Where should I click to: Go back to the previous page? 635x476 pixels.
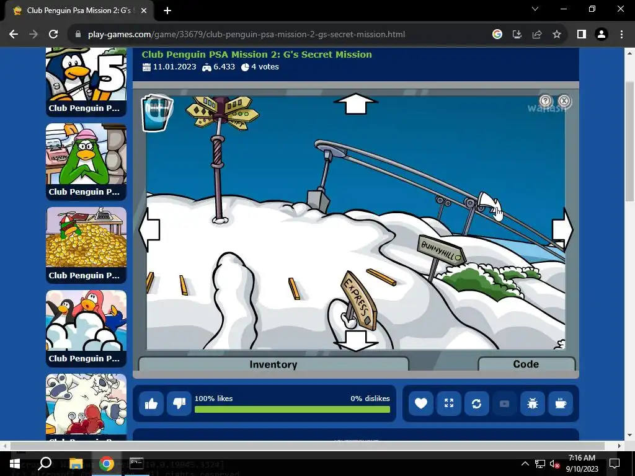(14, 35)
